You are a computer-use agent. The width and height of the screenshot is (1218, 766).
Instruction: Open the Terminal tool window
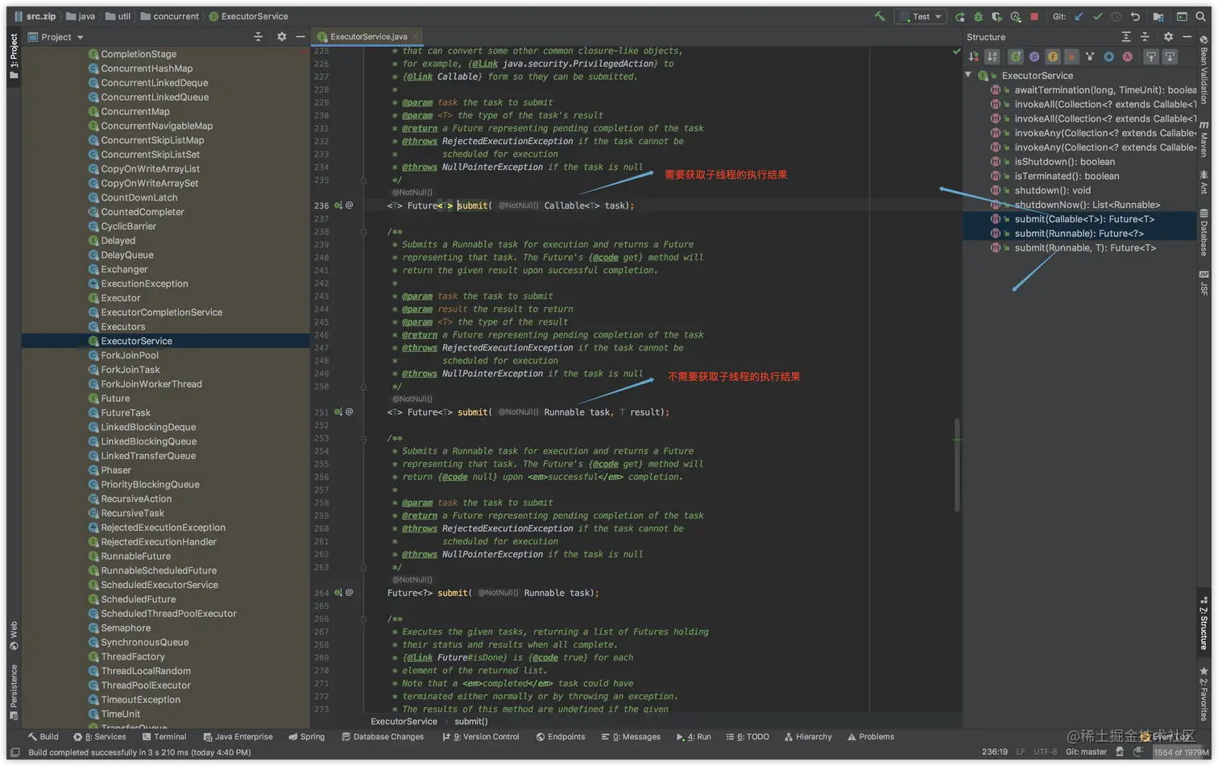click(164, 737)
